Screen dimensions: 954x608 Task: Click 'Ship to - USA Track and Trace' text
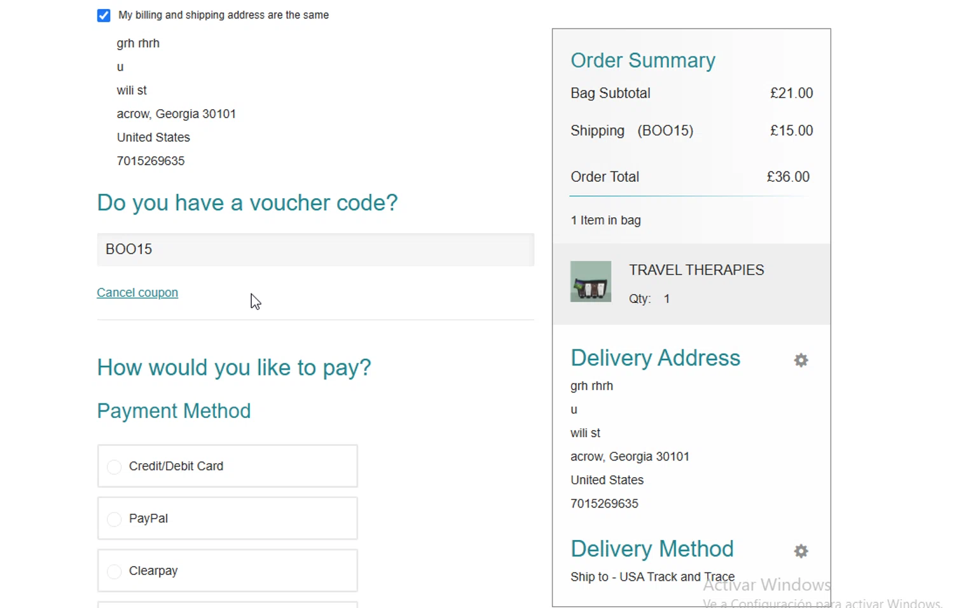click(x=652, y=577)
